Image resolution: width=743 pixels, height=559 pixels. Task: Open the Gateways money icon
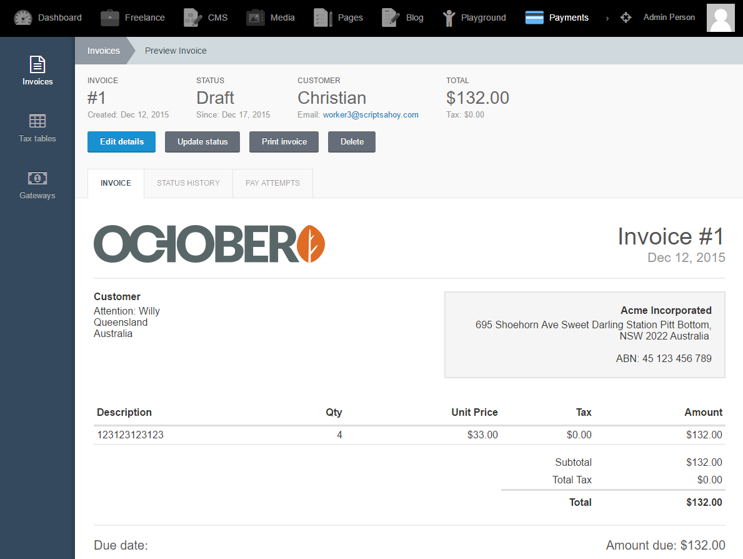pos(37,178)
